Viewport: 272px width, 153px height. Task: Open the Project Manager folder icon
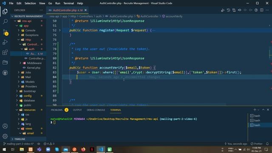coord(5,62)
